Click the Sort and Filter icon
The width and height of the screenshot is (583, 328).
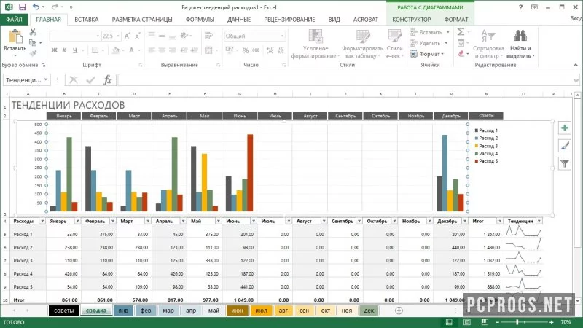click(488, 36)
